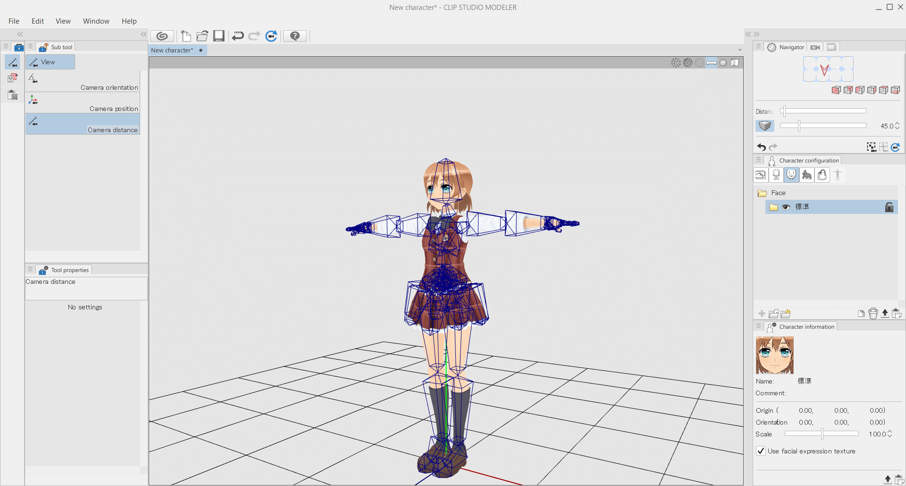Select Camera position sub tool
The image size is (906, 486).
click(83, 102)
